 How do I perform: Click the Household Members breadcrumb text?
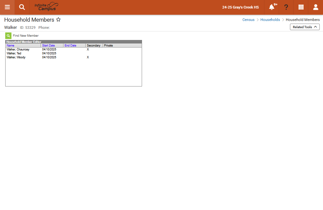[x=303, y=20]
